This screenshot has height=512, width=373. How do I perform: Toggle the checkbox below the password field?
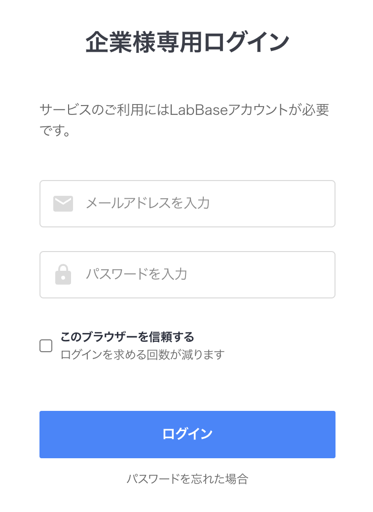coord(45,346)
